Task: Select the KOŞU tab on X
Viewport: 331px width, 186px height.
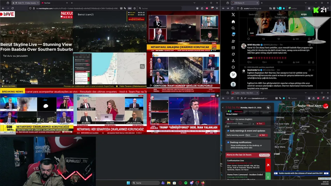Action: pyautogui.click(x=304, y=15)
